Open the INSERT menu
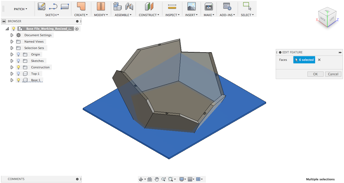 [191, 15]
